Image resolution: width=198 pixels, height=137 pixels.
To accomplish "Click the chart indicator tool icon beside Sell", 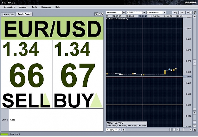I will coord(188,12).
